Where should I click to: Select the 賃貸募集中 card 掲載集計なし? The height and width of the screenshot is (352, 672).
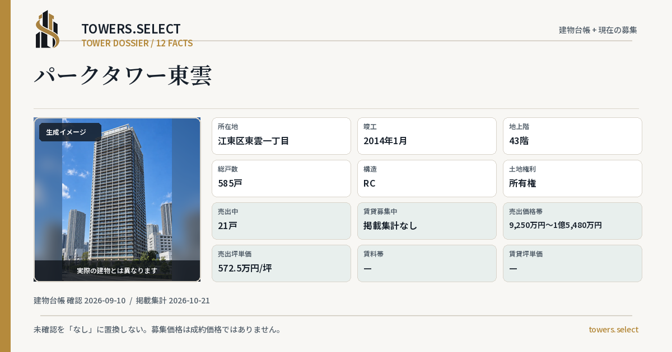427,221
